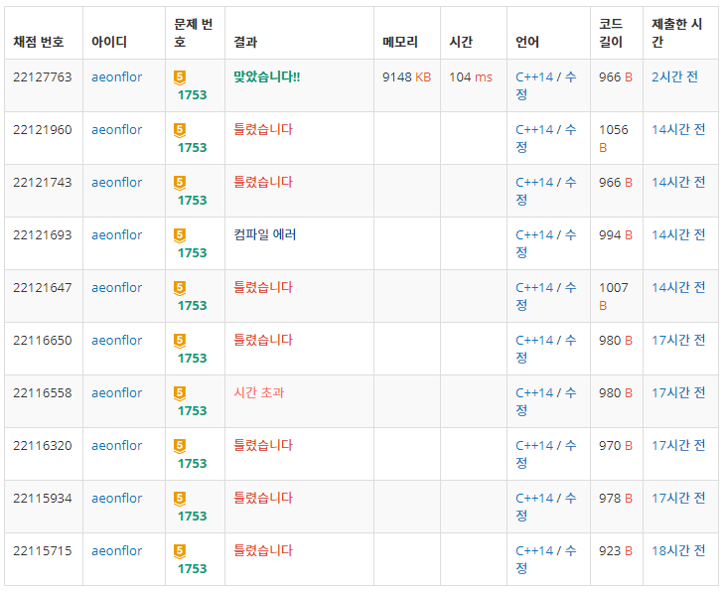Click submission number 22116650
Screen dimensions: 724x594
43,341
